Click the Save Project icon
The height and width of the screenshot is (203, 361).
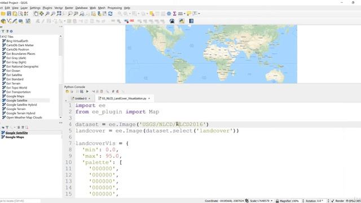pyautogui.click(x=9, y=14)
